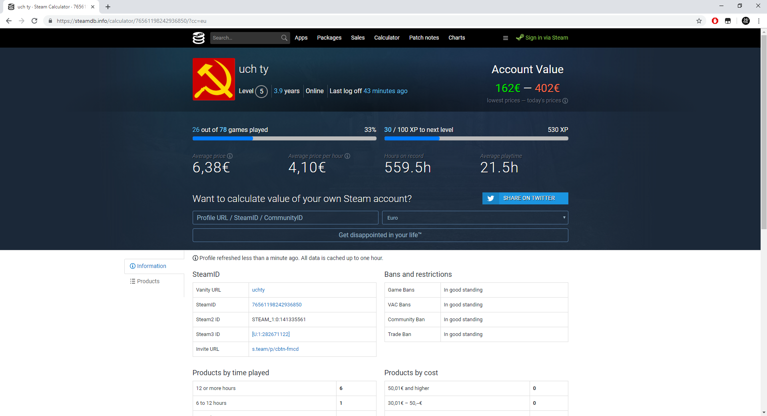Expand the Euro currency dropdown
This screenshot has height=416, width=767.
tap(475, 218)
